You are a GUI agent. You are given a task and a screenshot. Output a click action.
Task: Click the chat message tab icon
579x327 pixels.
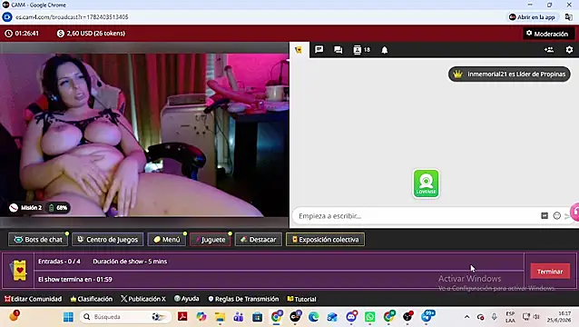319,50
